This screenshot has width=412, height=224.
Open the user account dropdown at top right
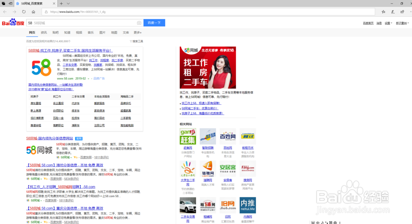click(402, 23)
